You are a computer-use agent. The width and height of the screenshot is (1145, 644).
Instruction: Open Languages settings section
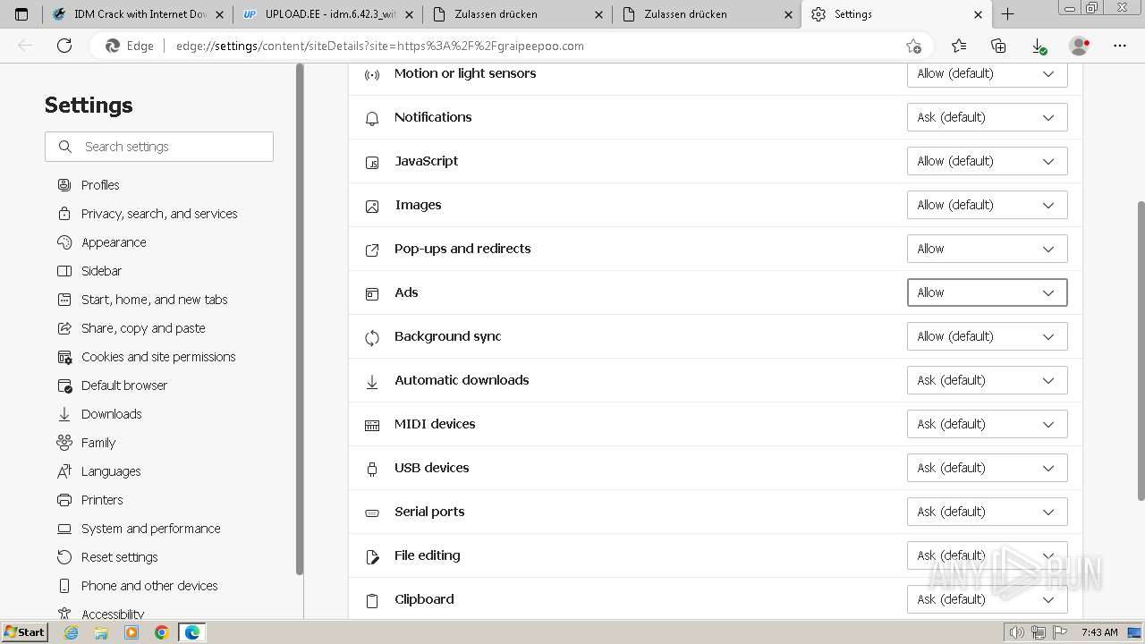[111, 471]
